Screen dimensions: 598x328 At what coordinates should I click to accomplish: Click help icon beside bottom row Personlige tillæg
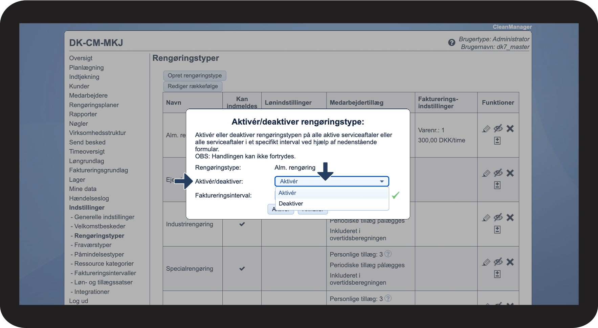tap(388, 298)
